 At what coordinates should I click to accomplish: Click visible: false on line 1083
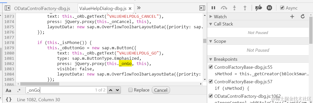click(75, 69)
